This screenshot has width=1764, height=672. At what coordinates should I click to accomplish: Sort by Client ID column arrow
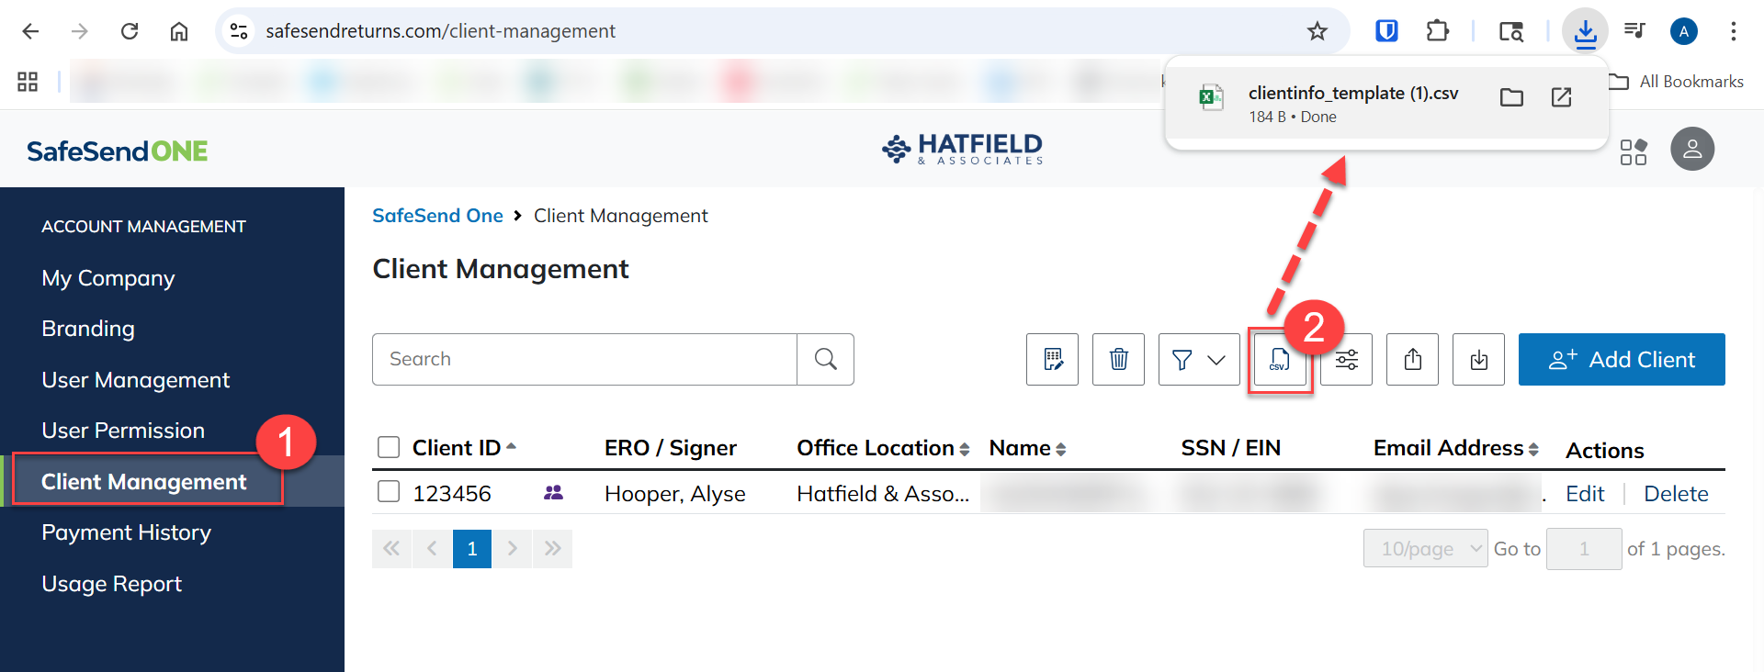pyautogui.click(x=511, y=447)
